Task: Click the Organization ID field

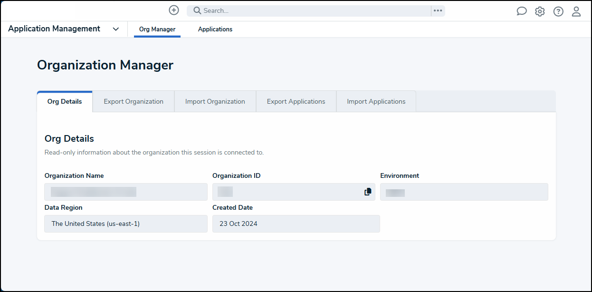Action: (294, 192)
